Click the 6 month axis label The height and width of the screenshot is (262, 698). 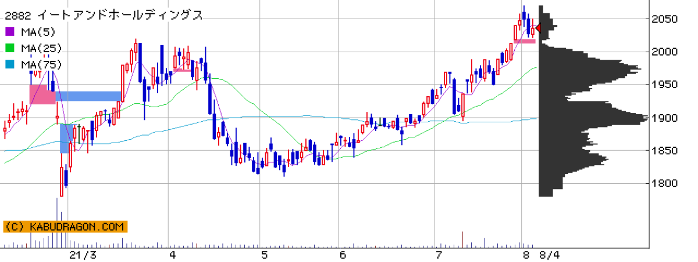[343, 255]
